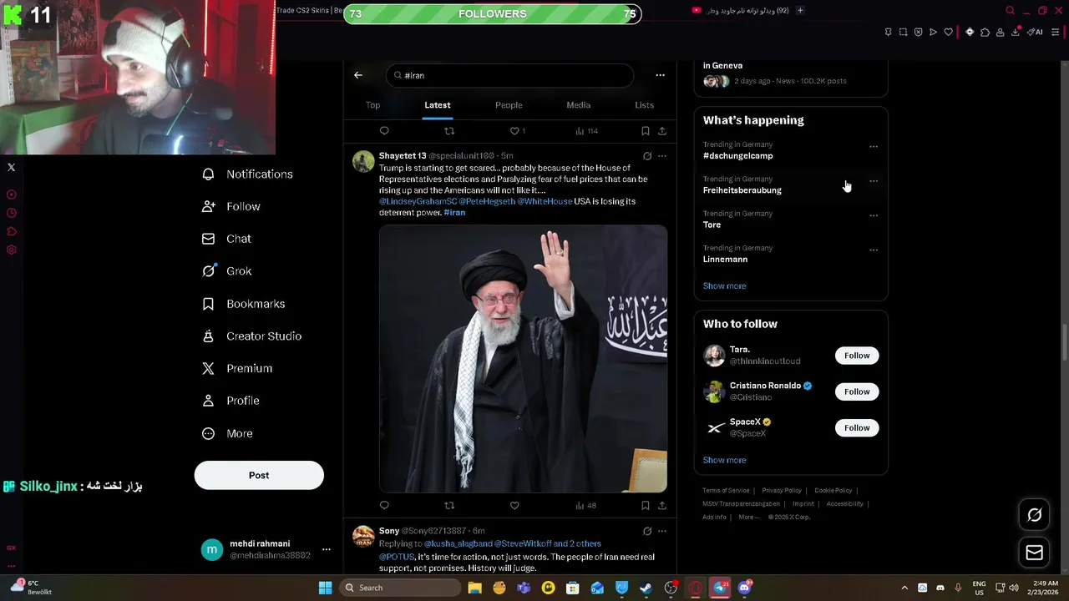This screenshot has height=601, width=1069.
Task: Open account menu for mehdi rahmani
Action: pos(267,549)
